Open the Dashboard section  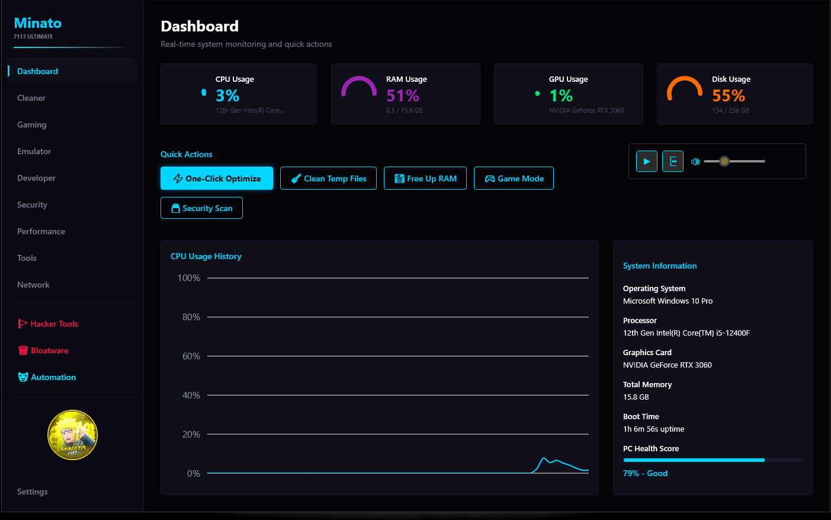[x=37, y=71]
